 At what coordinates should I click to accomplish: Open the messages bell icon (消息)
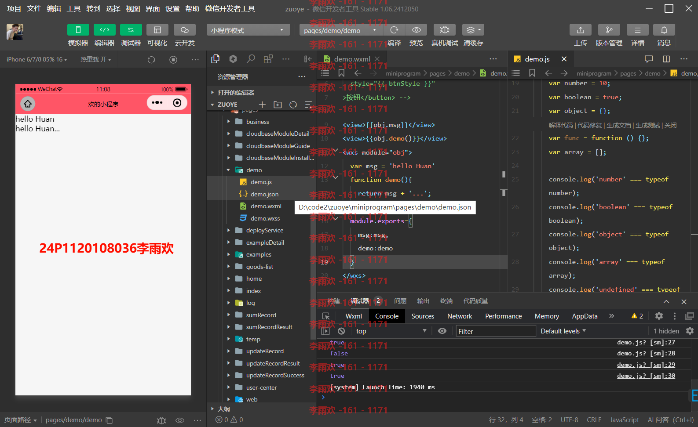point(664,30)
